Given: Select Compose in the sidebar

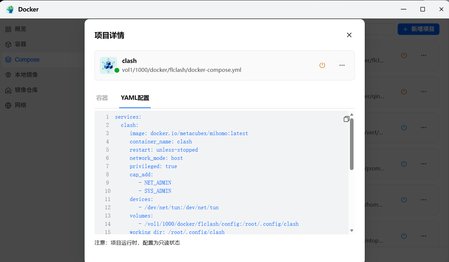Looking at the screenshot, I should [x=27, y=60].
